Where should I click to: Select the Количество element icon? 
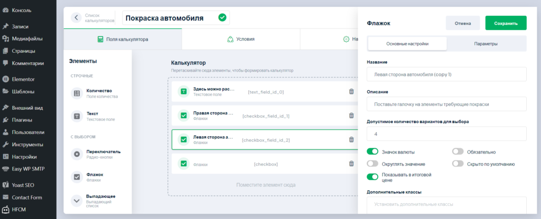tap(77, 93)
